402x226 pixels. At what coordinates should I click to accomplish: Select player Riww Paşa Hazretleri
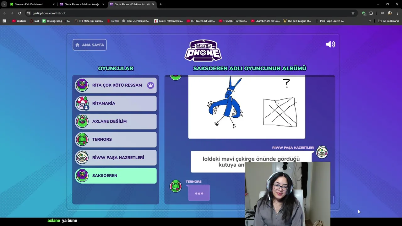(116, 158)
